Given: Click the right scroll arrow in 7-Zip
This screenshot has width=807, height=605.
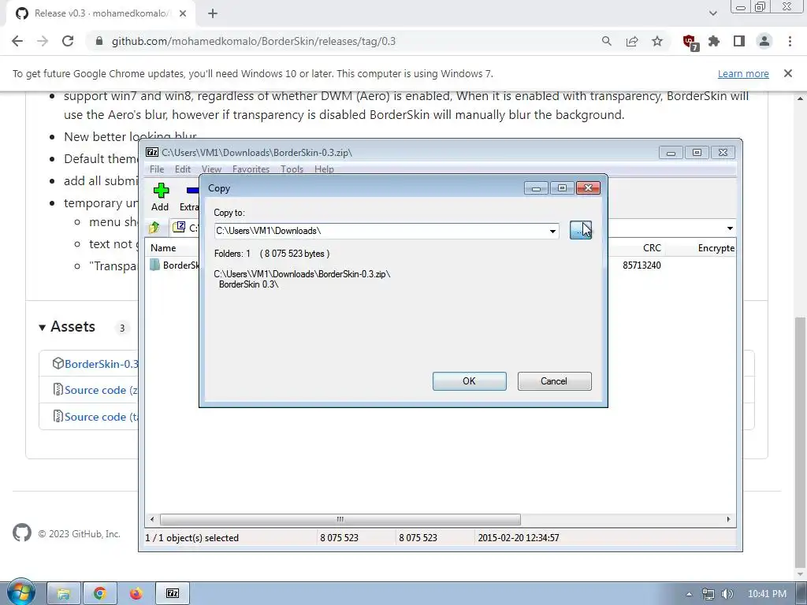Looking at the screenshot, I should (728, 519).
